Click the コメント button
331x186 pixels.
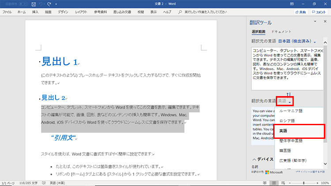pyautogui.click(x=319, y=12)
